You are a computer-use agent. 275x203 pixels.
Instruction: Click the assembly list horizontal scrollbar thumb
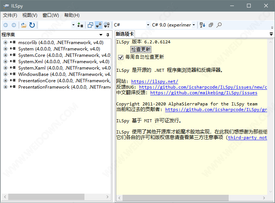(x=46, y=197)
